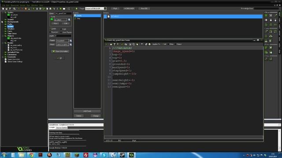Click the Windows Start button

[x=4, y=155]
